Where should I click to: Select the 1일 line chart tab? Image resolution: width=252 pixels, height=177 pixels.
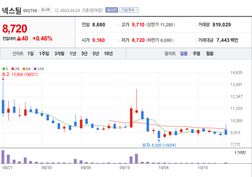pos(30,53)
